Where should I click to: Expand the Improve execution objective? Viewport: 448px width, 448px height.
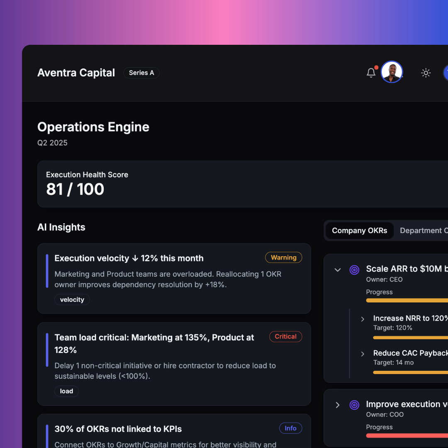337,405
